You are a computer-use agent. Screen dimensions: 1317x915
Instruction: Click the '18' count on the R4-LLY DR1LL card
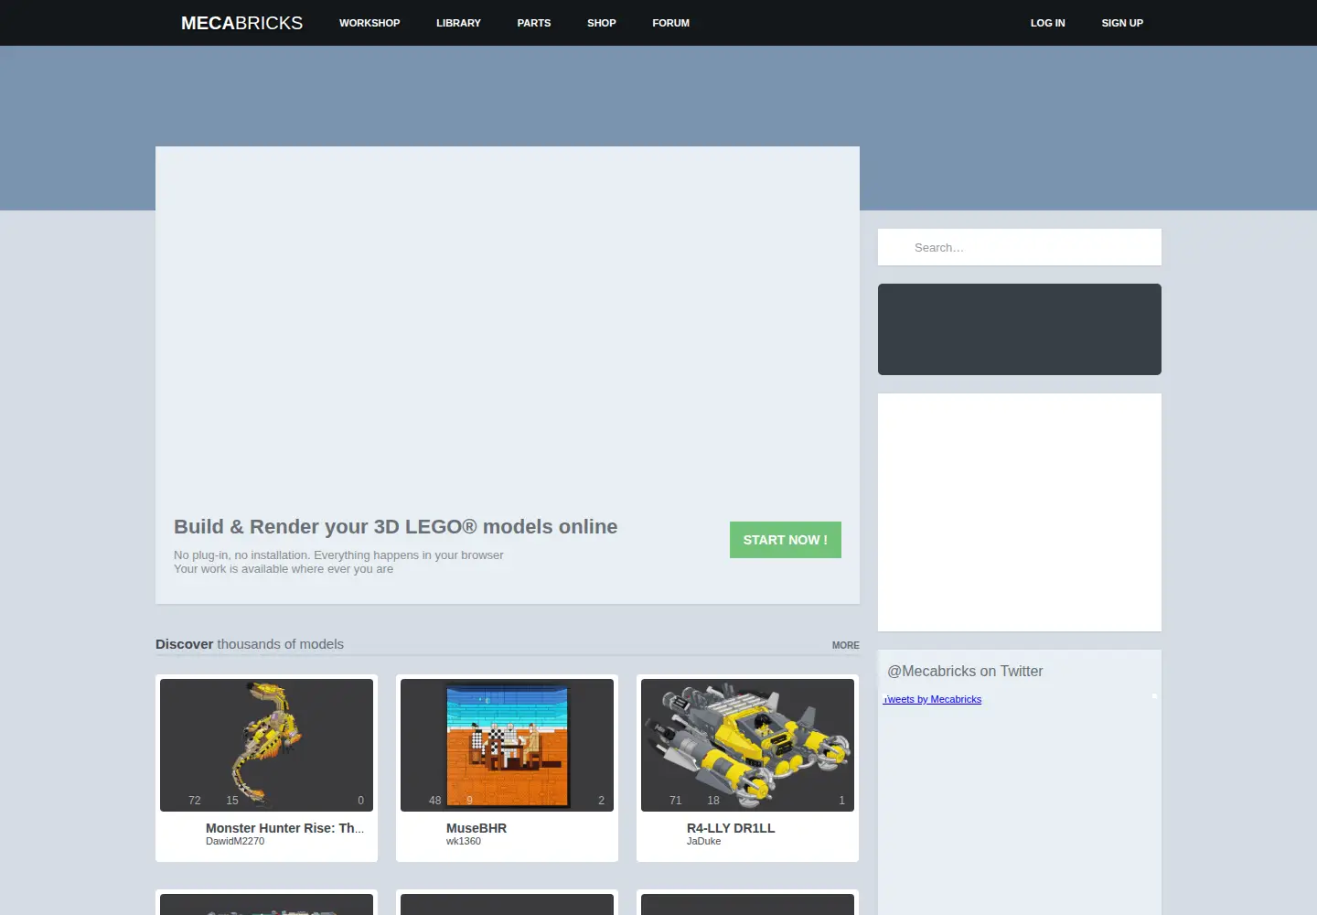[x=713, y=801]
